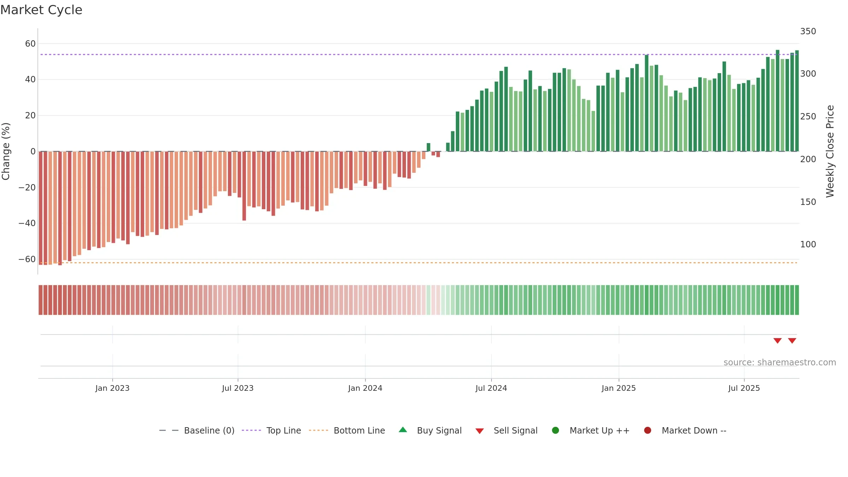Screen dimensions: 848x477
Task: Click the Jan 2024 axis label
Action: pos(365,388)
